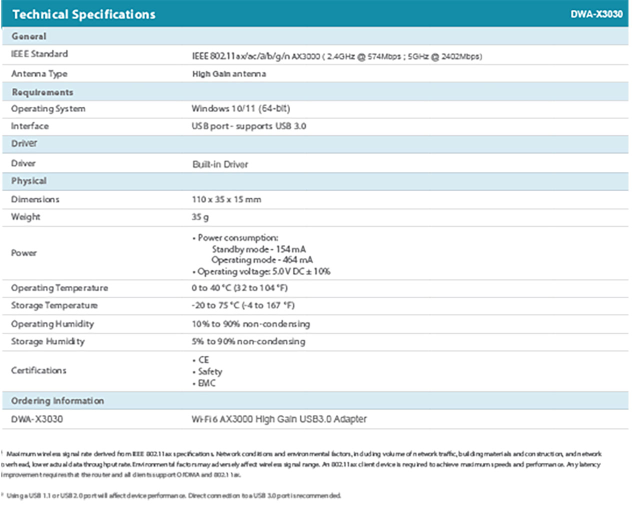Select the Operating Temperature label

click(x=59, y=288)
